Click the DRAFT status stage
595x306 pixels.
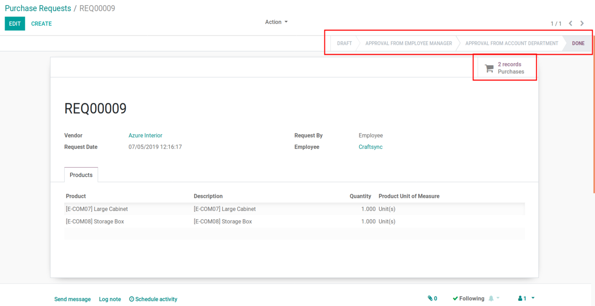(344, 43)
